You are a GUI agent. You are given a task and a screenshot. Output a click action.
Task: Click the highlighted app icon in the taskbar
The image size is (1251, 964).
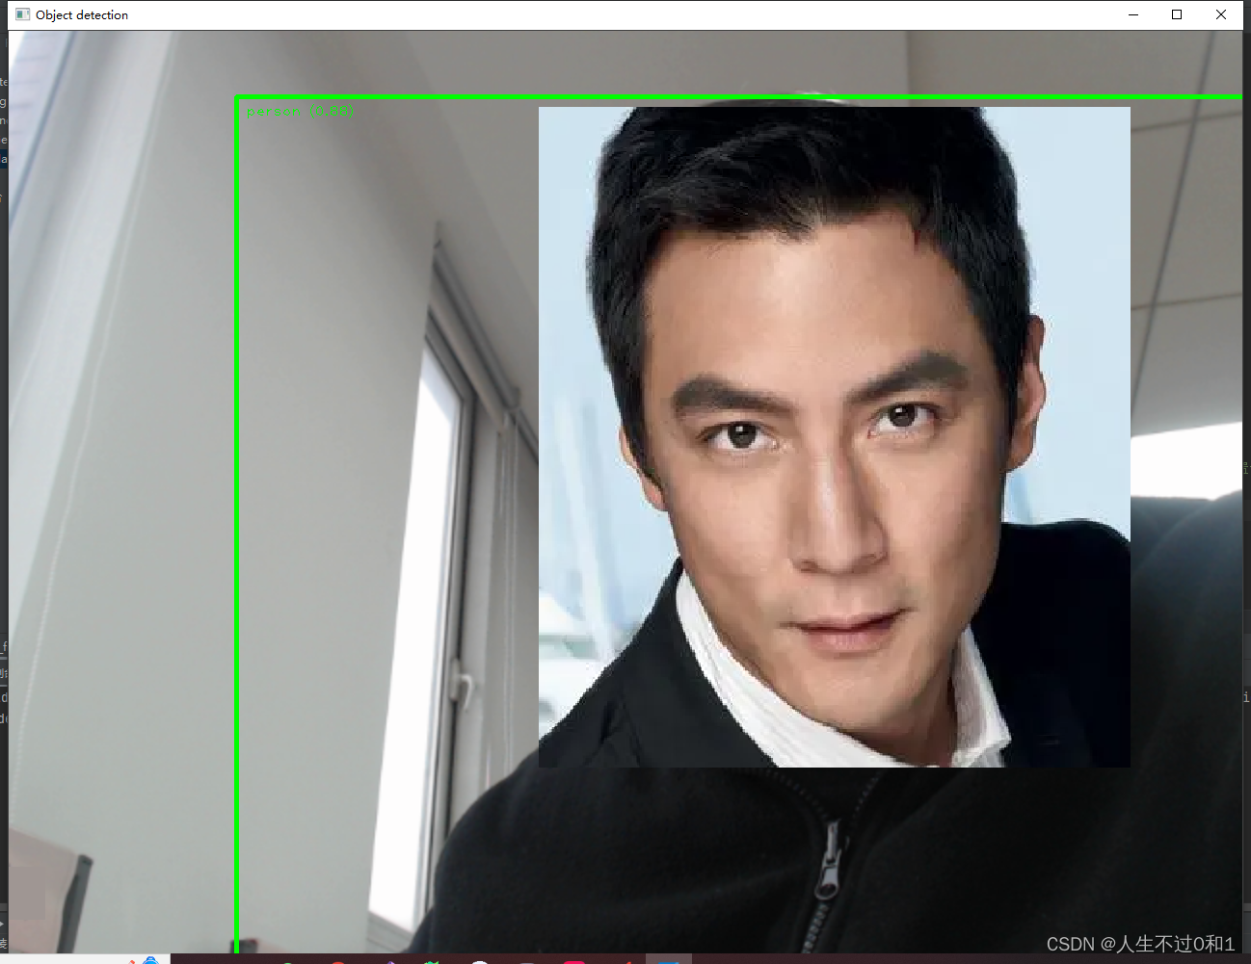click(x=669, y=960)
